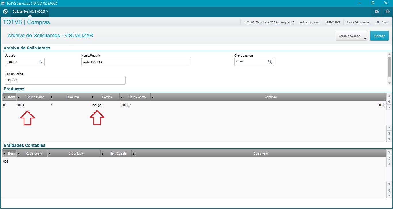Click the date 11/02/2021
Viewport: 393px width, 209px height.
click(x=333, y=22)
